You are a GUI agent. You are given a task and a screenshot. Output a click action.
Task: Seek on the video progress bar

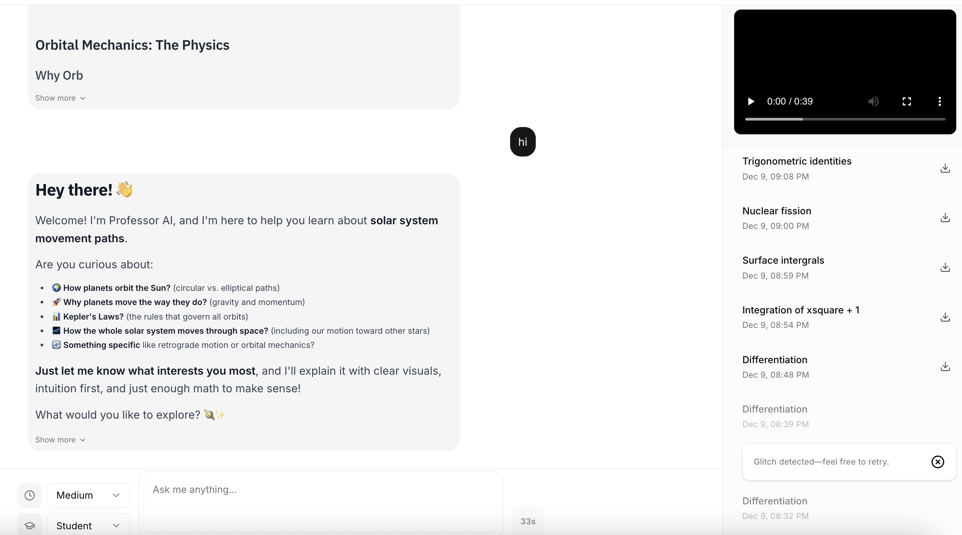[x=845, y=119]
